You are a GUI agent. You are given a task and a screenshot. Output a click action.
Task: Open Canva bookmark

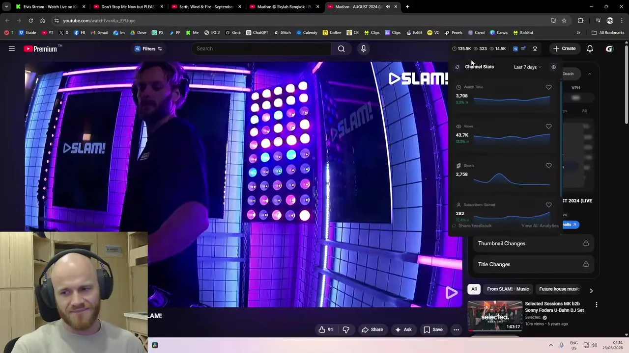point(498,33)
